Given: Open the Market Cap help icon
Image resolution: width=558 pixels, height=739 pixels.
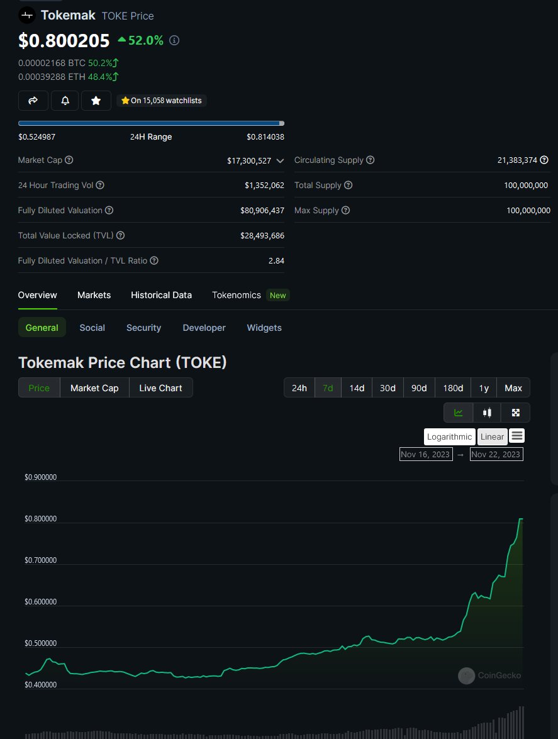Looking at the screenshot, I should coord(69,160).
